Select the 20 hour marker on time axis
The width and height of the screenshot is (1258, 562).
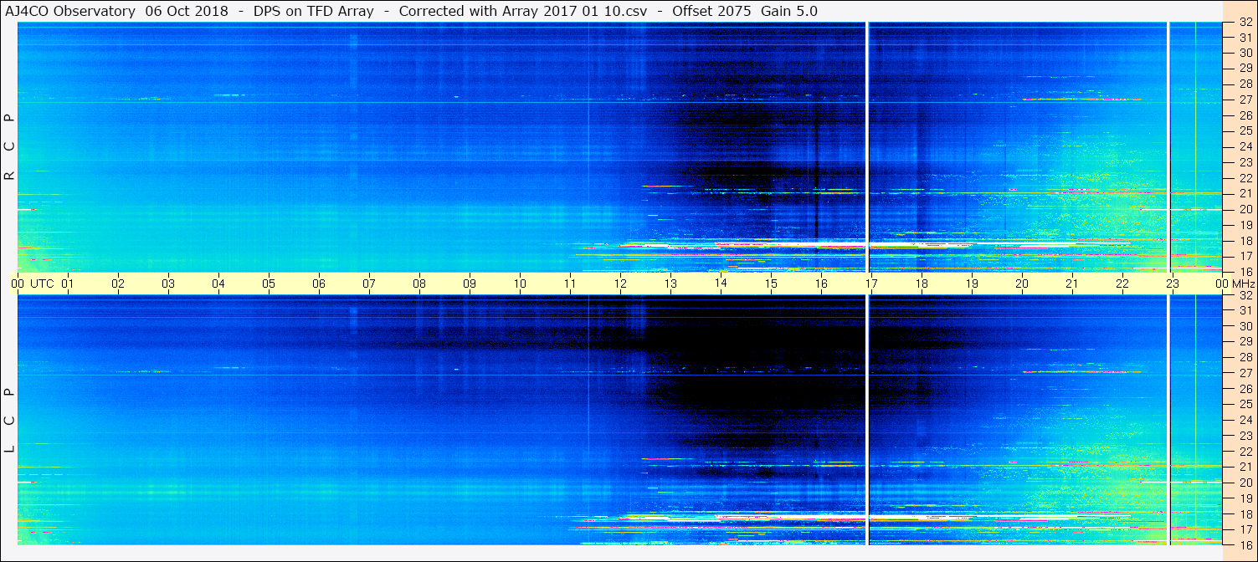[1022, 284]
